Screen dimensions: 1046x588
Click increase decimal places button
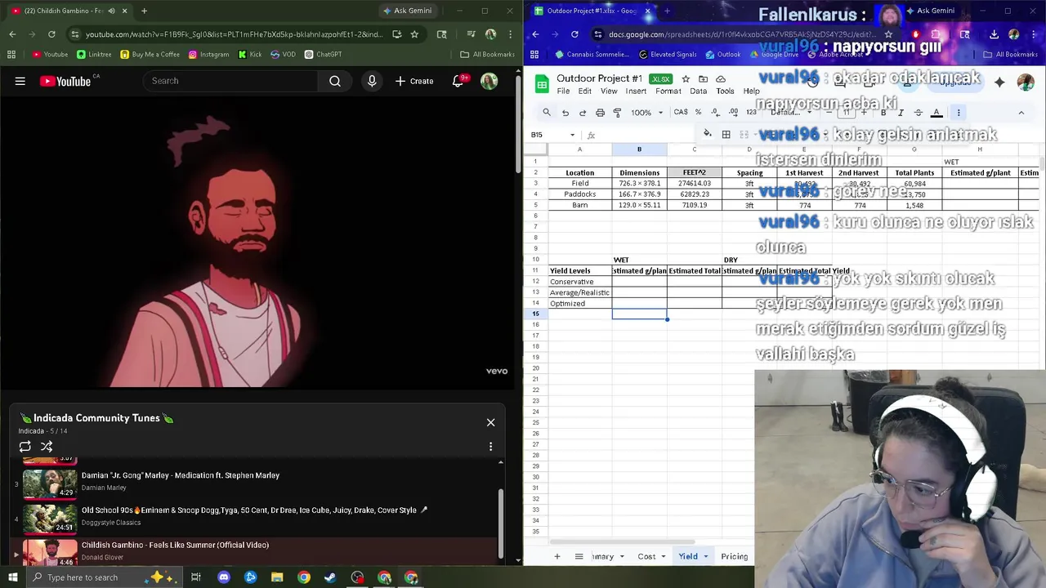coord(733,113)
